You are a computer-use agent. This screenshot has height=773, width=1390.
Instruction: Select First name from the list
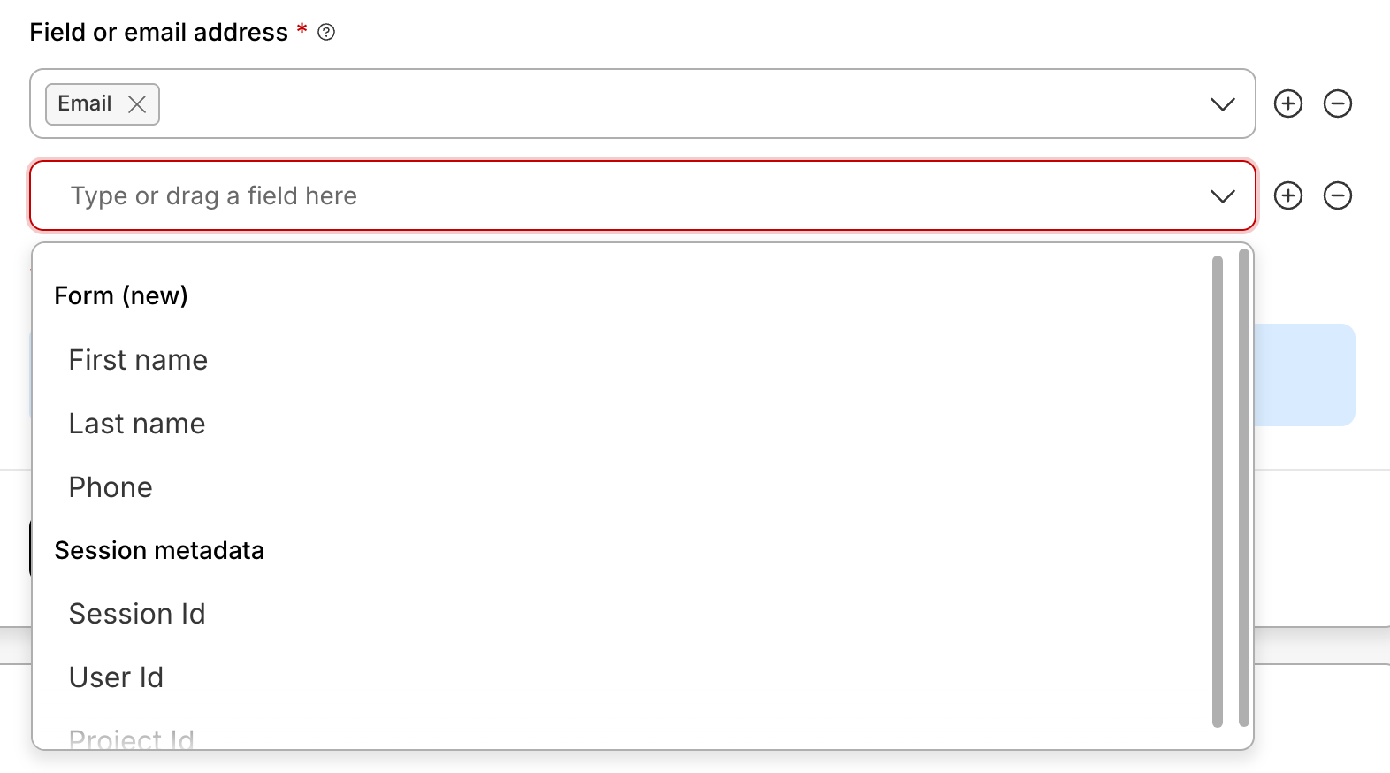pos(138,360)
